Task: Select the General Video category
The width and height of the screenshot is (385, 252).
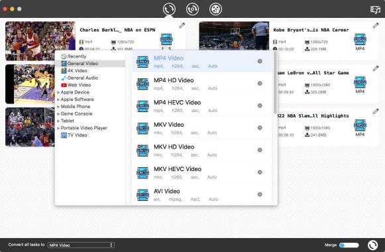Action: click(90, 64)
